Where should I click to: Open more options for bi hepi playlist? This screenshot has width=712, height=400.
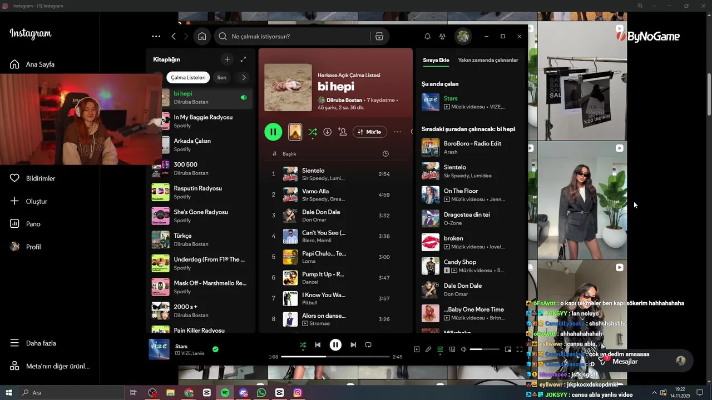click(397, 132)
